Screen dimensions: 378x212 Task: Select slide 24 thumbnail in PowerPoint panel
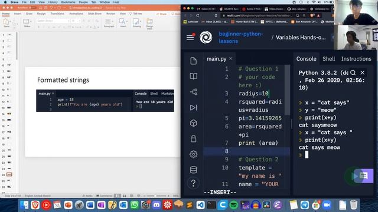pos(9,174)
